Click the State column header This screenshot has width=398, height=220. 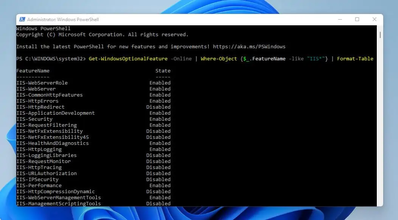point(163,71)
